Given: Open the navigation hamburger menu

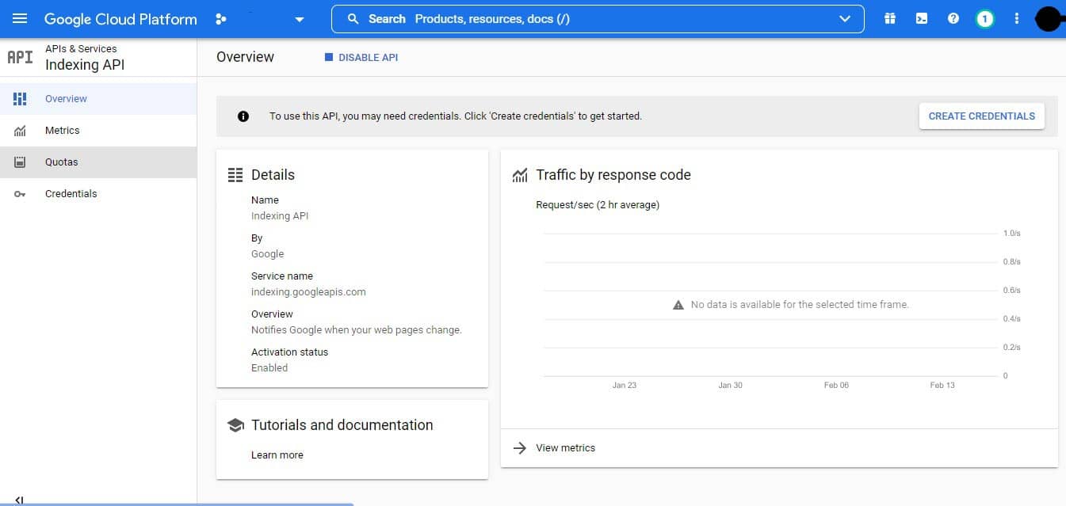Looking at the screenshot, I should [x=20, y=19].
